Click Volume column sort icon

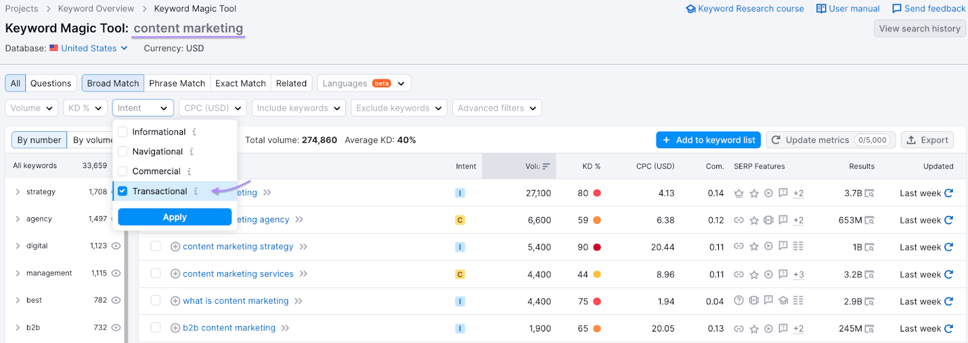[x=546, y=166]
